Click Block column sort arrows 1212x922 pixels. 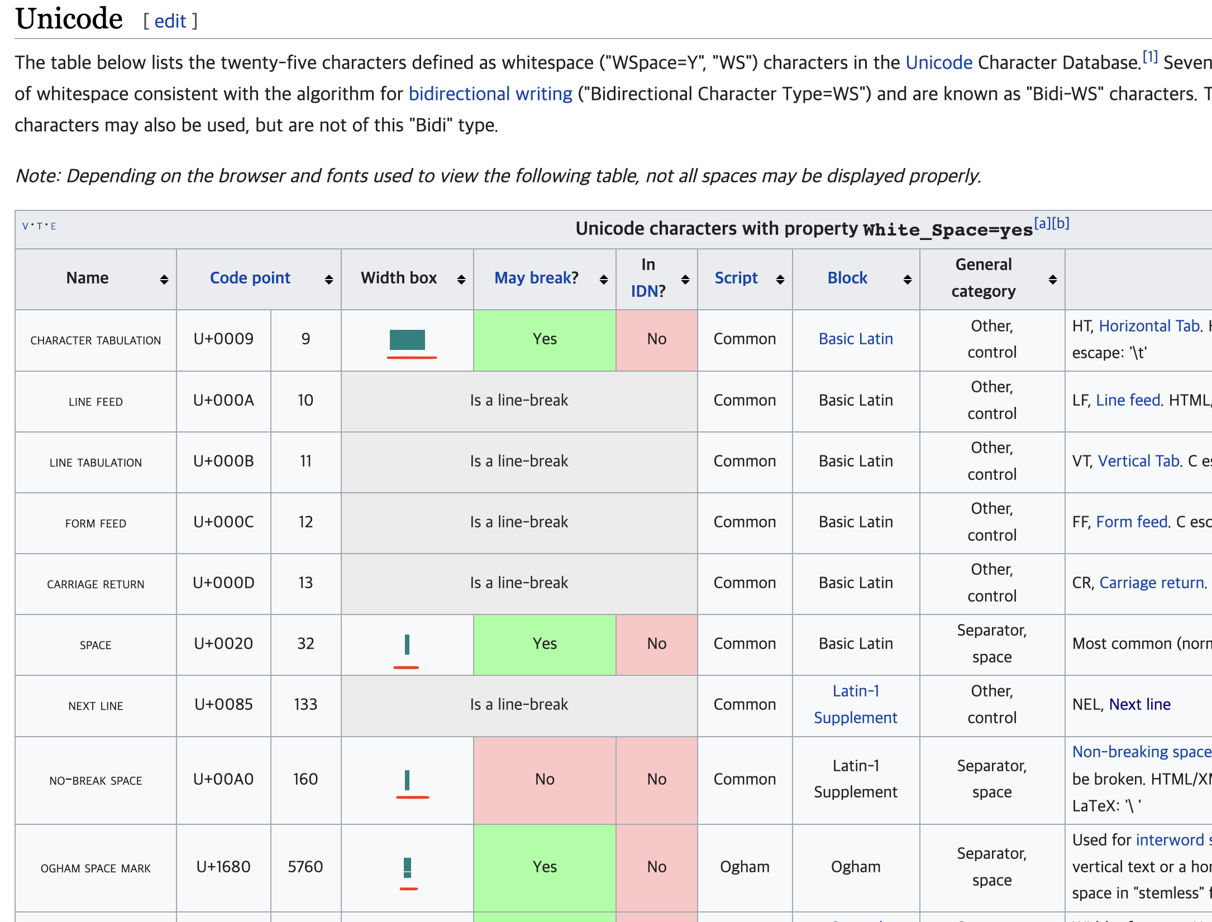[x=907, y=279]
